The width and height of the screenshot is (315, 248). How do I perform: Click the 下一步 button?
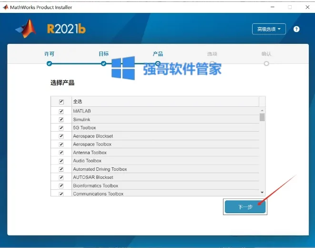[x=245, y=207]
